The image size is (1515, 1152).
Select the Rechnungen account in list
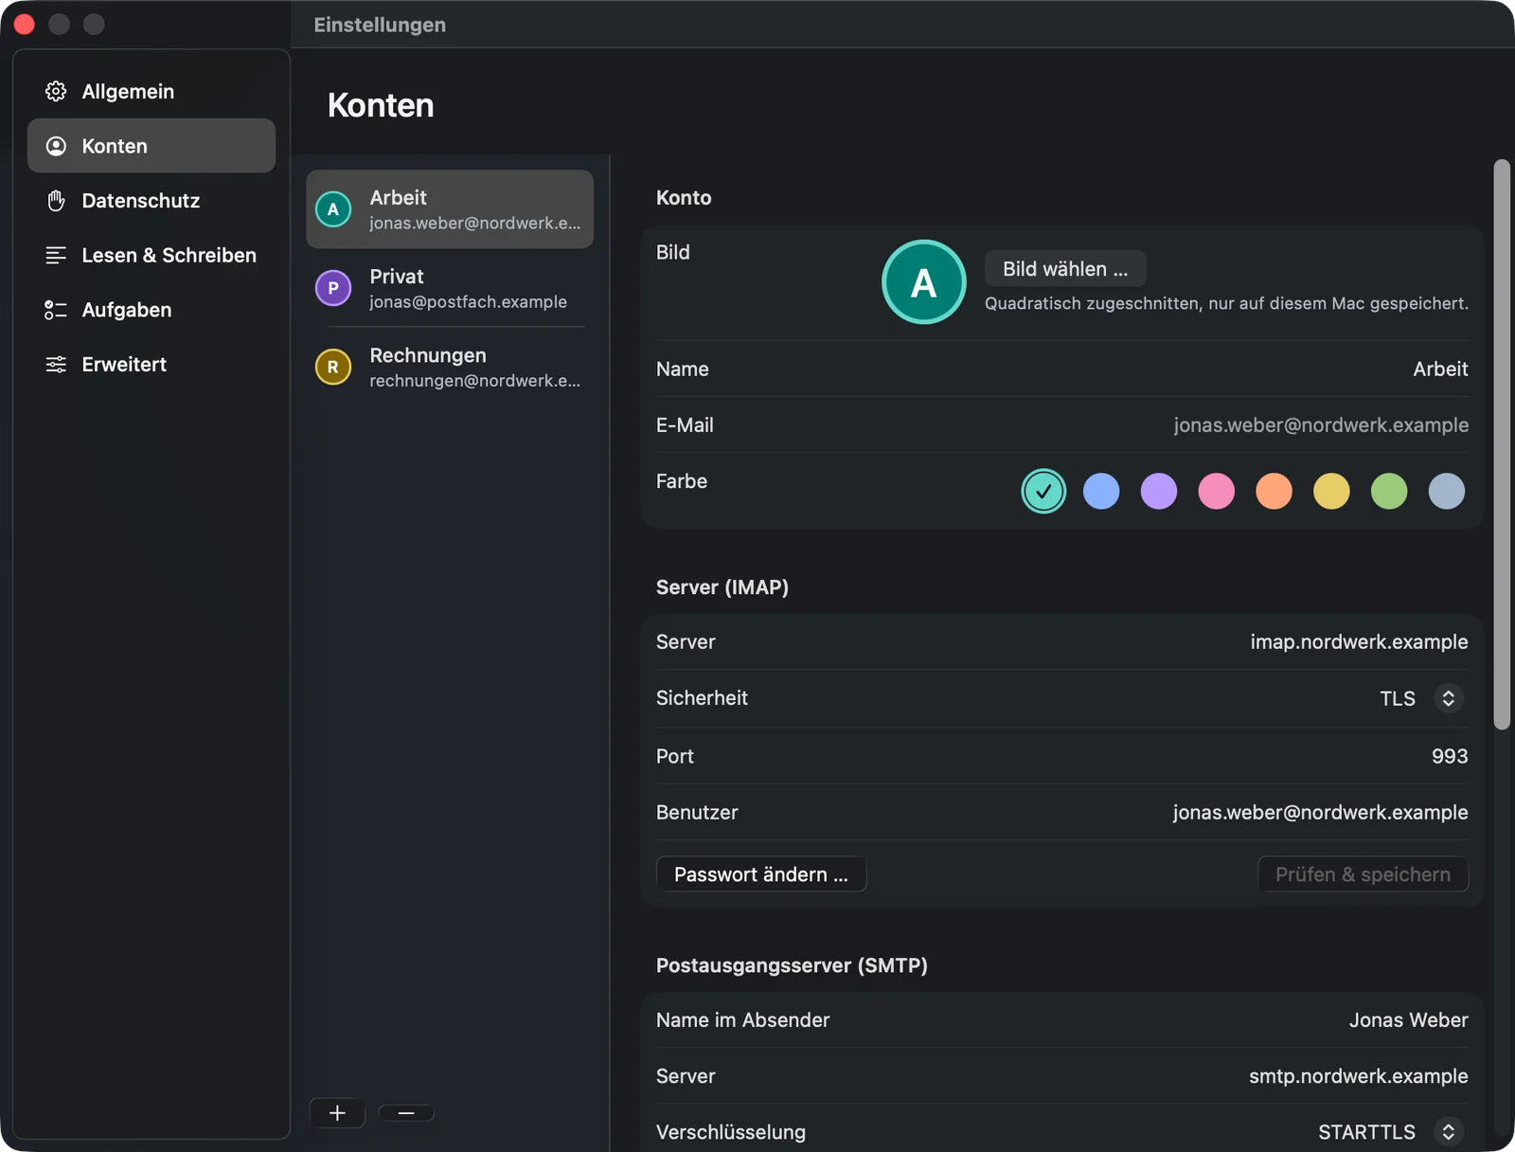pyautogui.click(x=450, y=367)
